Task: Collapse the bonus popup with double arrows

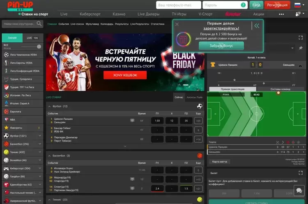Action: click(257, 26)
